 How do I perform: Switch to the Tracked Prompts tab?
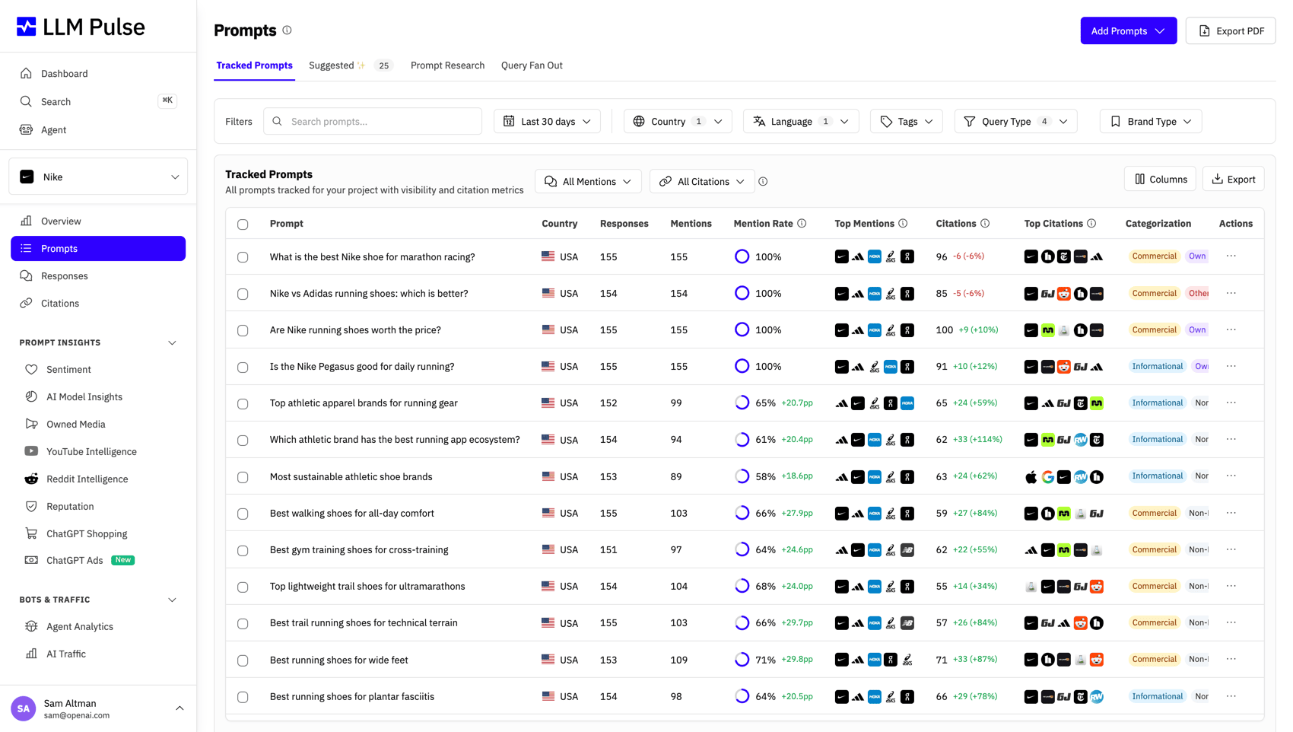(254, 65)
